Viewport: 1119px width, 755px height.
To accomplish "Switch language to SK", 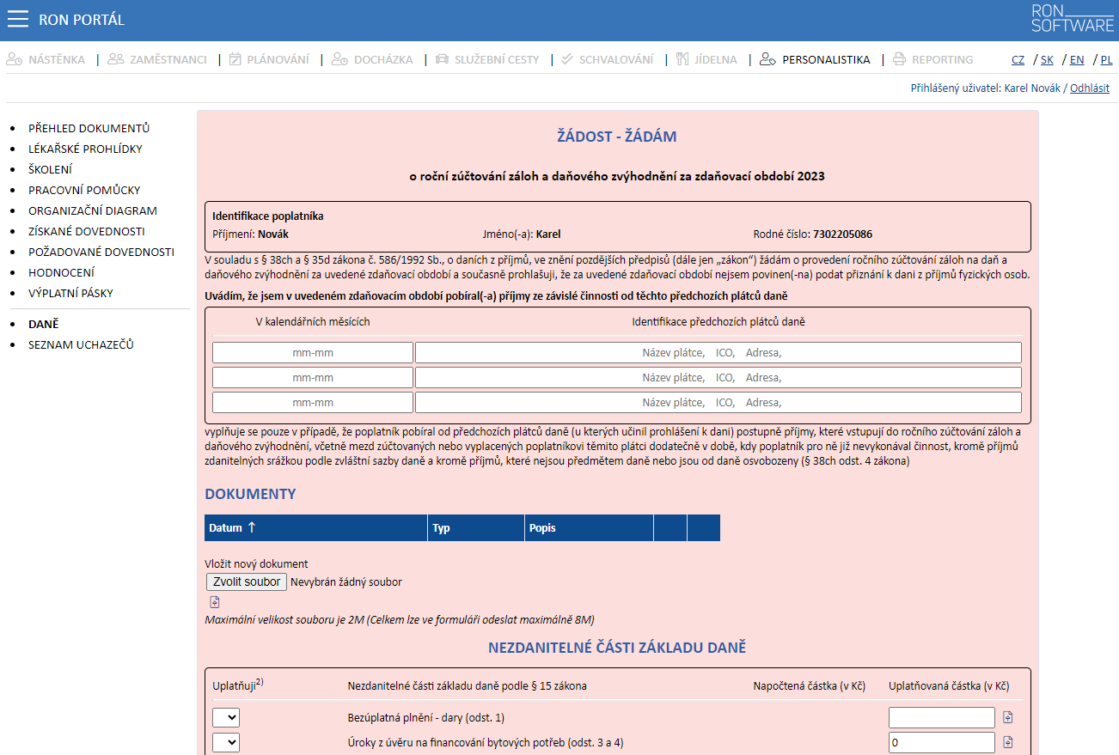I will [1047, 59].
